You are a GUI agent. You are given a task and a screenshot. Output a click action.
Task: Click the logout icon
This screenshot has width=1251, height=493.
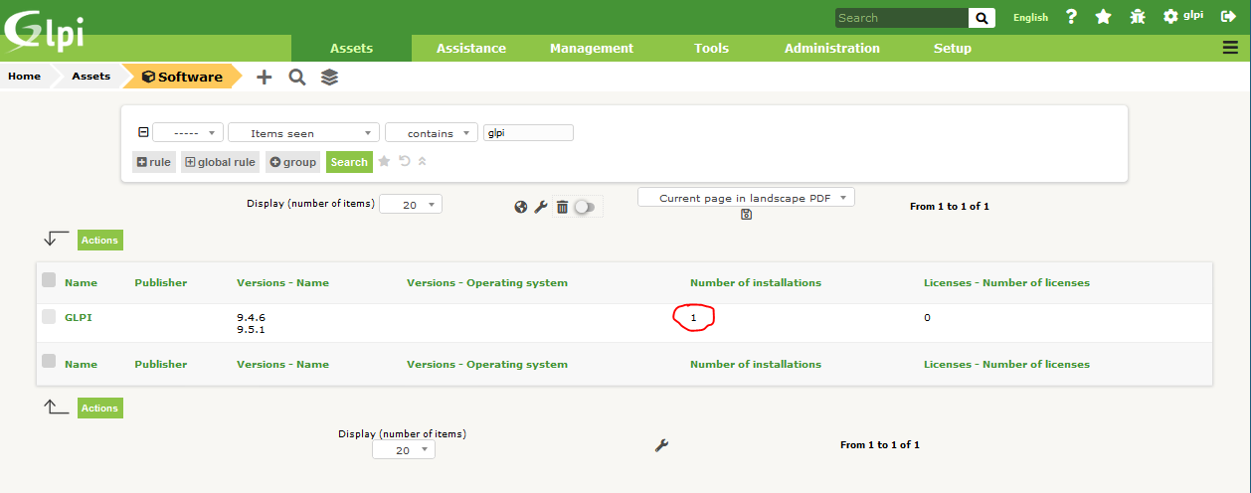(x=1228, y=17)
